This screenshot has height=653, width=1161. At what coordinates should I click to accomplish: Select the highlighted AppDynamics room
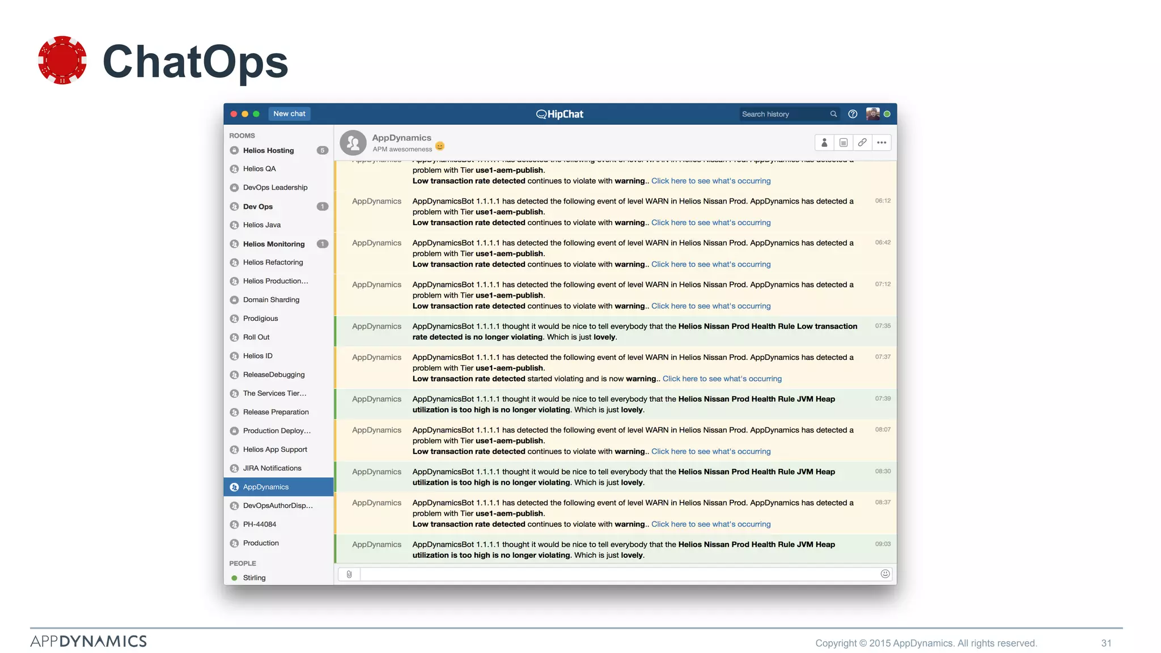[x=278, y=487]
